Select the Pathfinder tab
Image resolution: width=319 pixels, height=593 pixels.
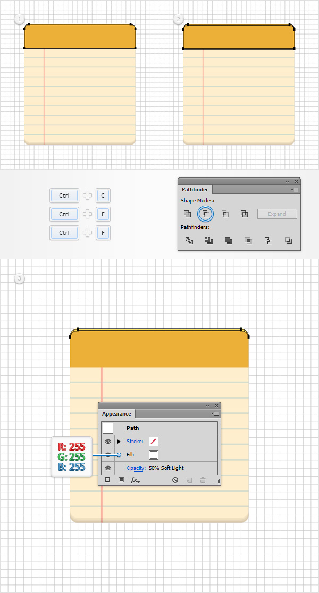point(195,190)
